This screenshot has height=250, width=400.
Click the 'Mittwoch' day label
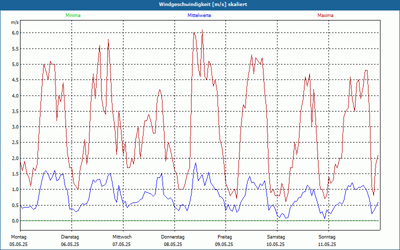pos(122,237)
